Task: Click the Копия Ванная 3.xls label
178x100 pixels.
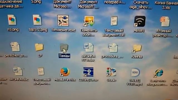Action: [x=166, y=5]
